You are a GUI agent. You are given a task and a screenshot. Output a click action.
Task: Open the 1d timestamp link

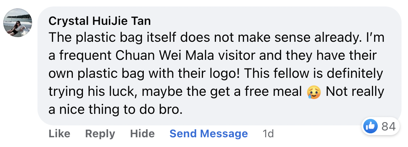coord(268,134)
